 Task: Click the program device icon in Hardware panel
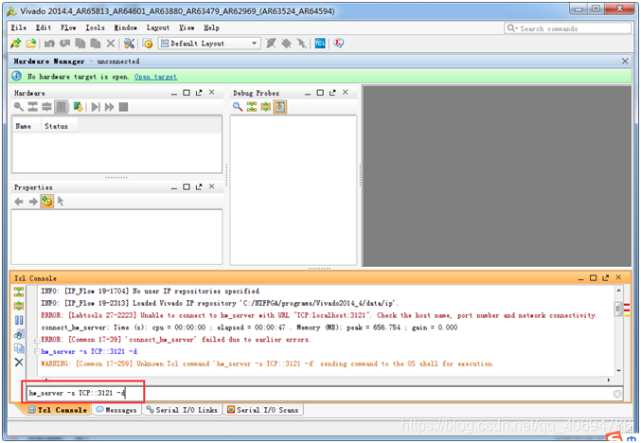[78, 107]
